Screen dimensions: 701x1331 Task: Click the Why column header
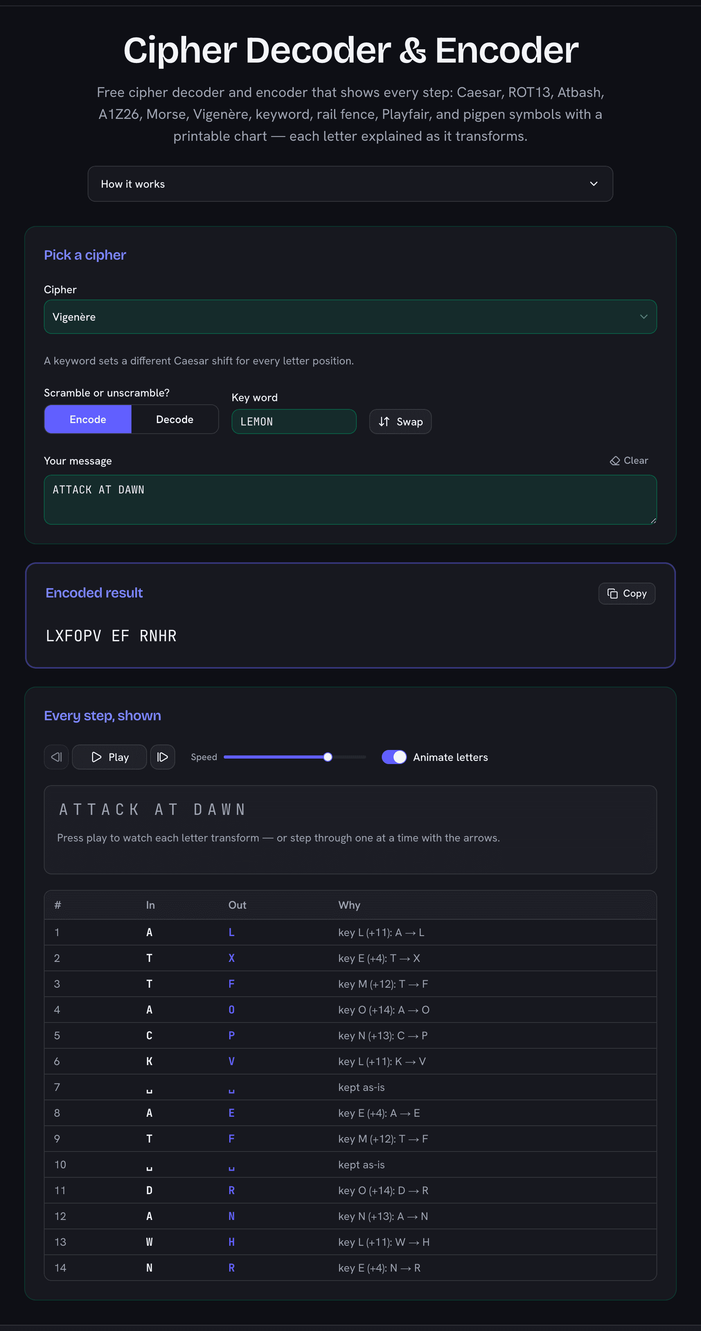pos(349,905)
